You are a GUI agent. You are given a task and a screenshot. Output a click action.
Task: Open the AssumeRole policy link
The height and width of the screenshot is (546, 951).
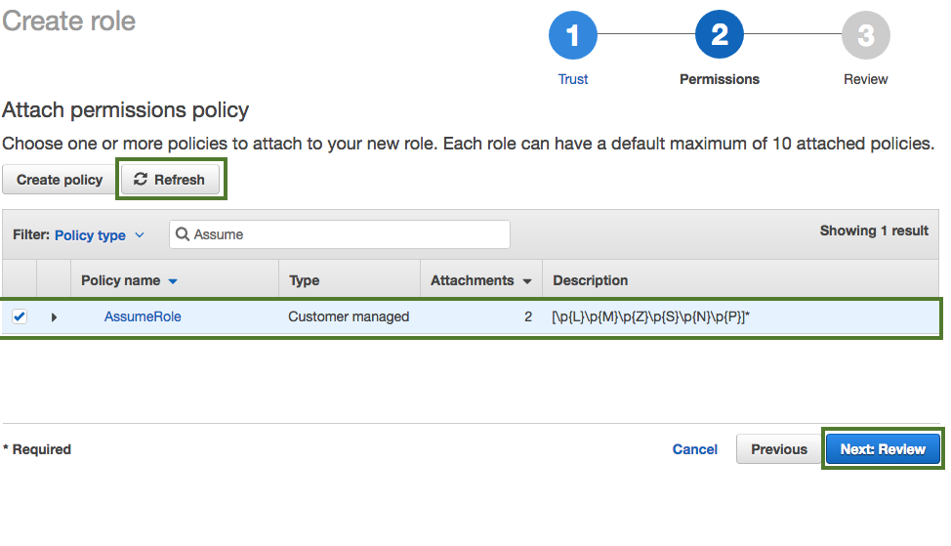click(143, 316)
